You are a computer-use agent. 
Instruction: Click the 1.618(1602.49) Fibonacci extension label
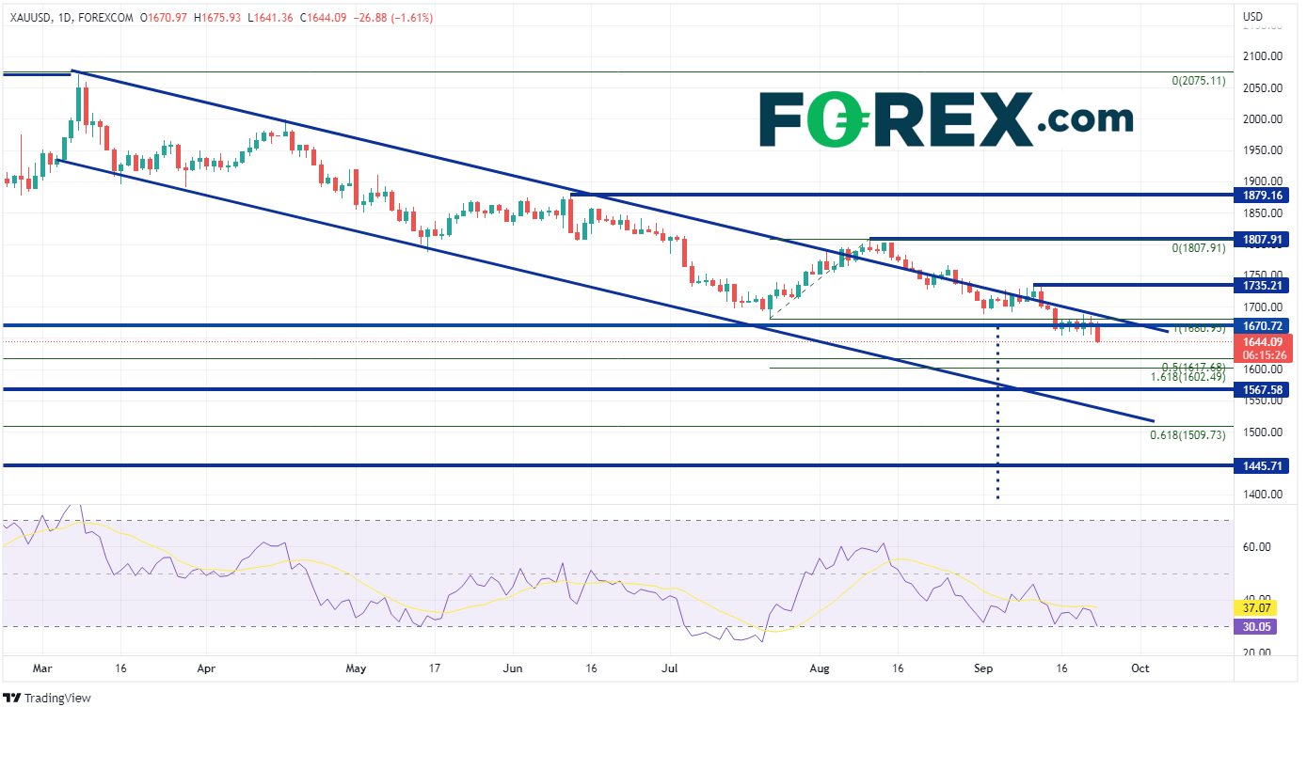[x=1187, y=377]
